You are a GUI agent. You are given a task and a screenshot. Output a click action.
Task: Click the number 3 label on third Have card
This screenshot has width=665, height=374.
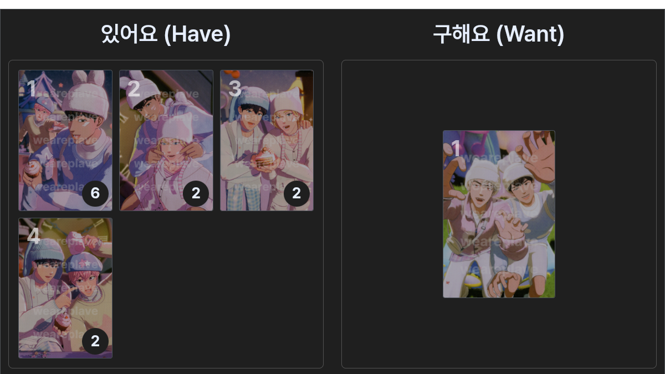[235, 89]
